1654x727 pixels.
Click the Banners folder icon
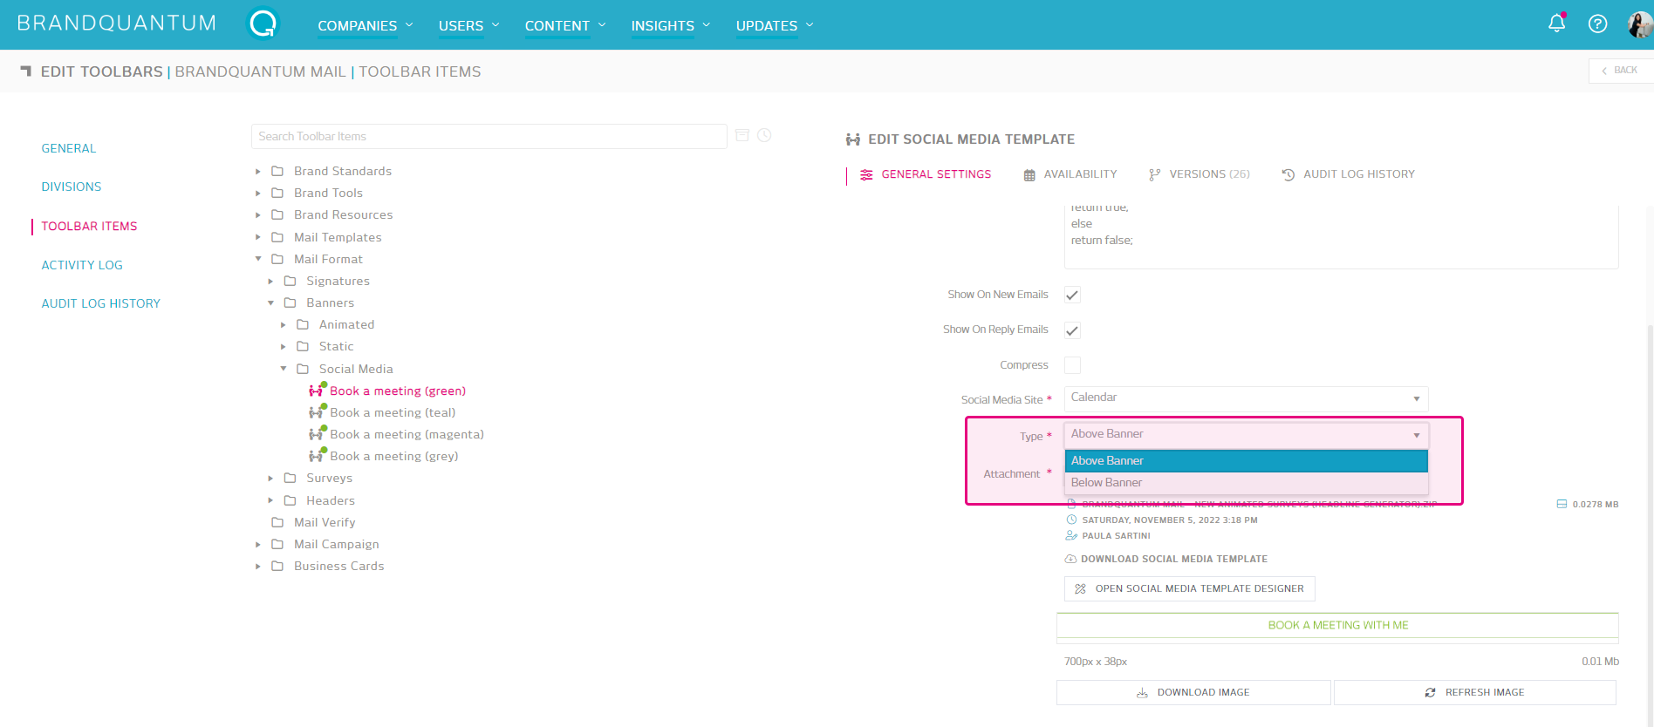pyautogui.click(x=290, y=302)
